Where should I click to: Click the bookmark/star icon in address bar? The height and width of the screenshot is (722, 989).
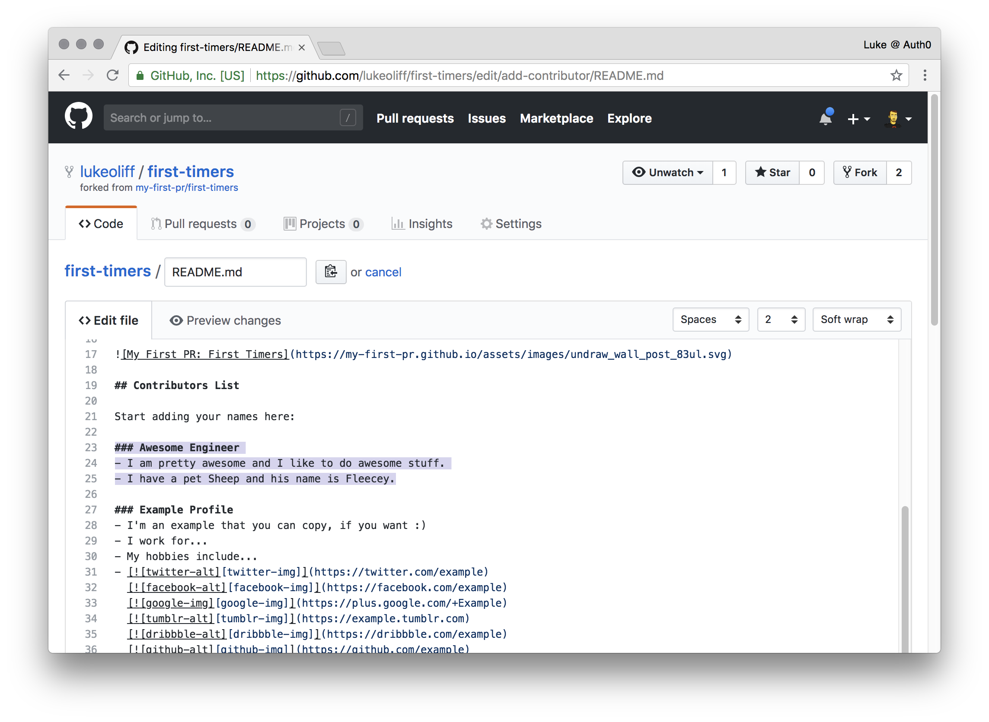tap(892, 76)
